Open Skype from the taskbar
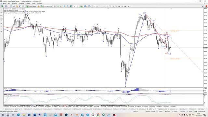 click(x=87, y=115)
